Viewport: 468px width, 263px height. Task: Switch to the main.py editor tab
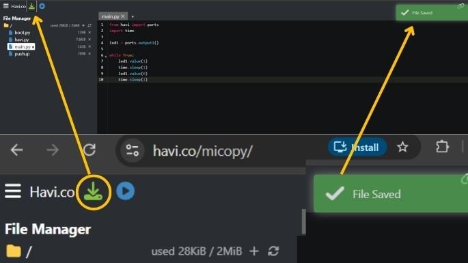coord(110,16)
